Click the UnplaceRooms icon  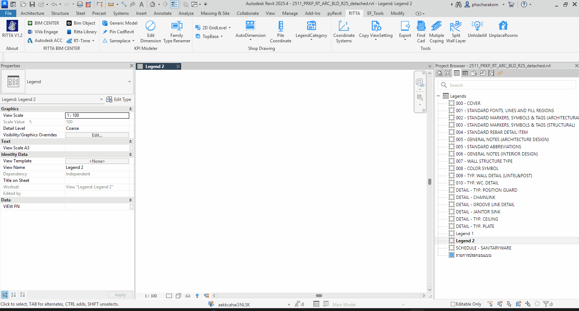pyautogui.click(x=503, y=26)
